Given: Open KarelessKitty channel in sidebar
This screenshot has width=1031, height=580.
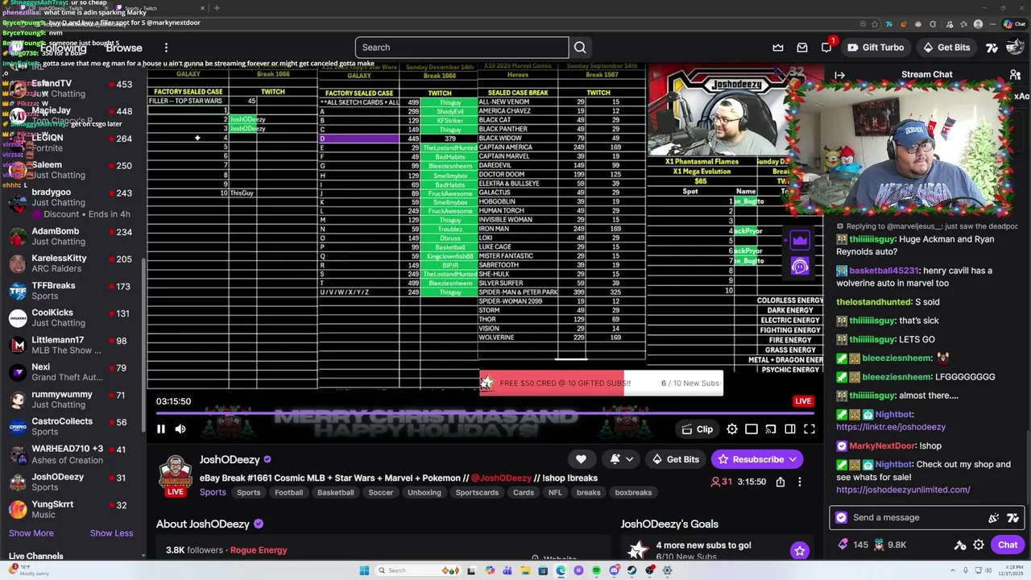Looking at the screenshot, I should [x=71, y=263].
